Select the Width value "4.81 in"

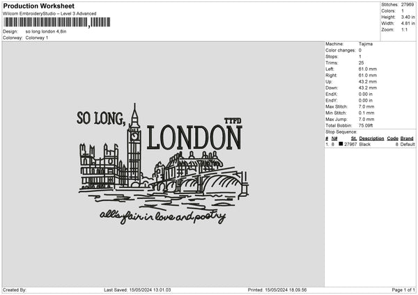click(x=408, y=24)
